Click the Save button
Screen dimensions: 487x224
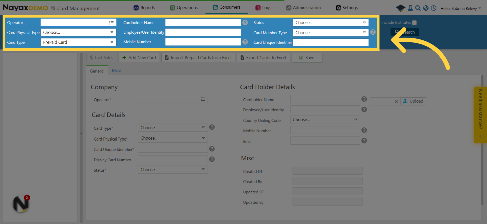[307, 58]
